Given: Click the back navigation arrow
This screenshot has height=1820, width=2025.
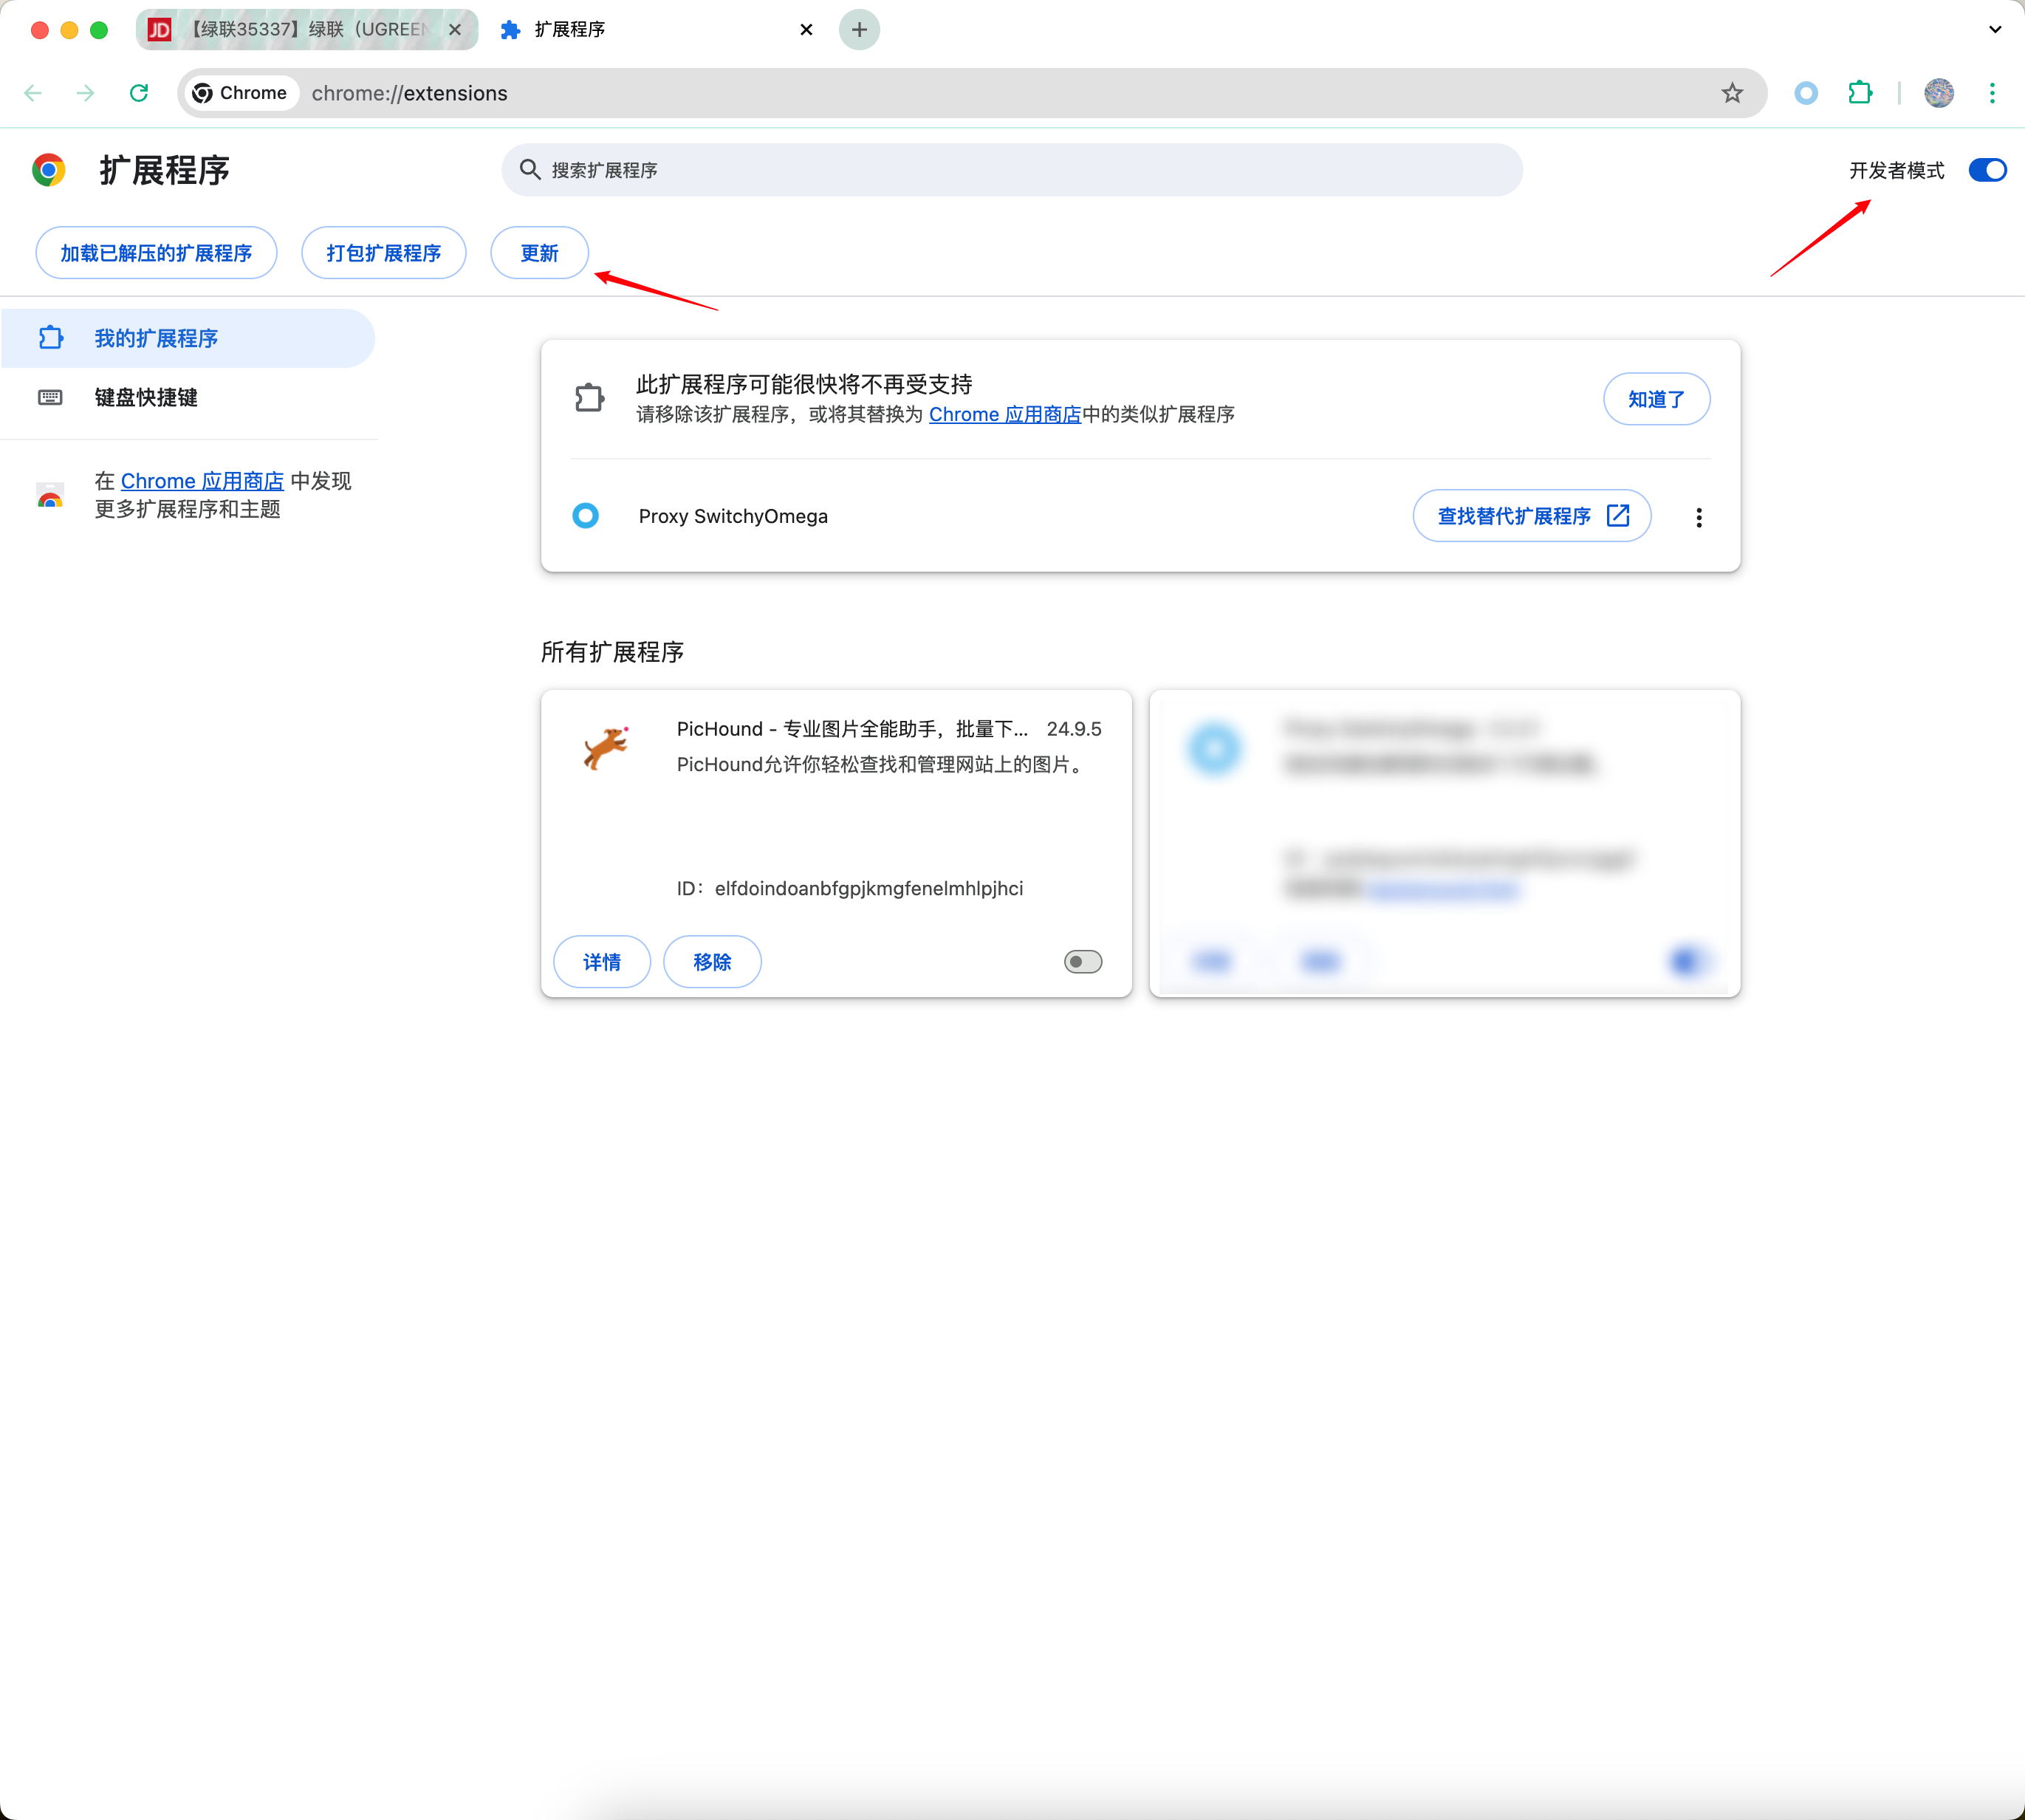Looking at the screenshot, I should [33, 93].
